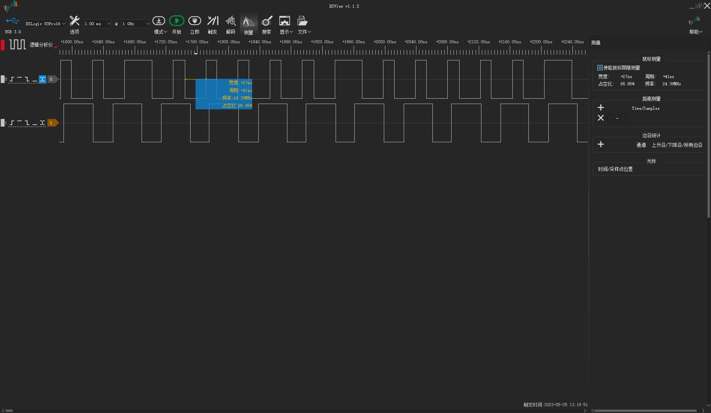
Task: Open the DSLogic U3Pro16 device dropdown
Action: (45, 24)
